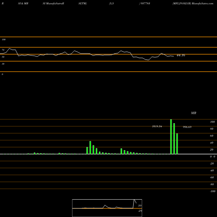Screen dimensions: 217x217
Task: Click the tallest green MR bar
Action: (171, 137)
